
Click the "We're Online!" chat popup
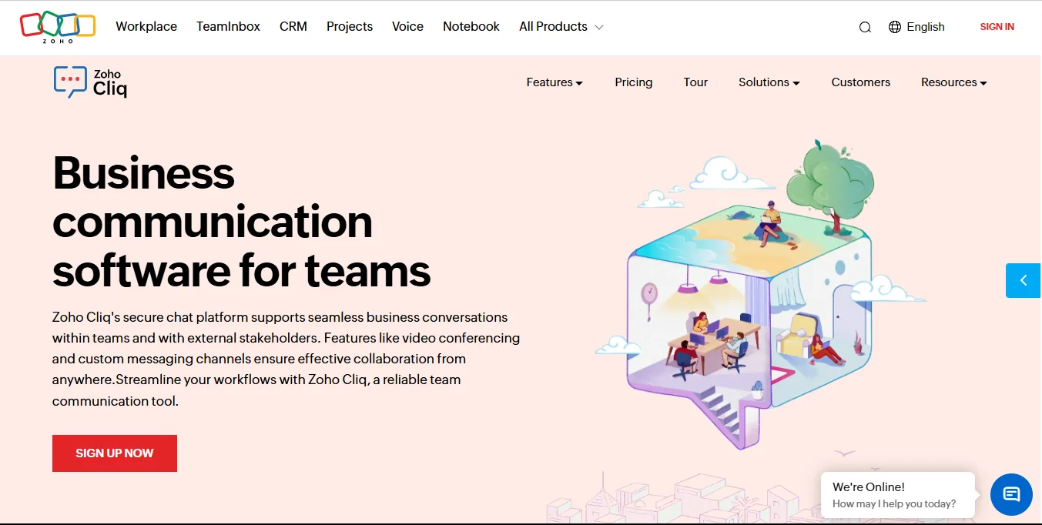pyautogui.click(x=898, y=495)
